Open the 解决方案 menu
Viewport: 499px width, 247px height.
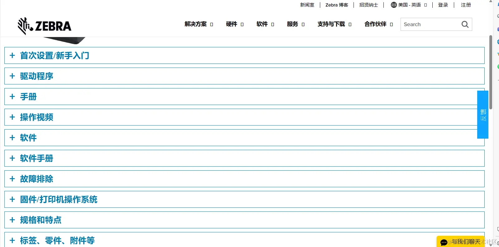199,24
